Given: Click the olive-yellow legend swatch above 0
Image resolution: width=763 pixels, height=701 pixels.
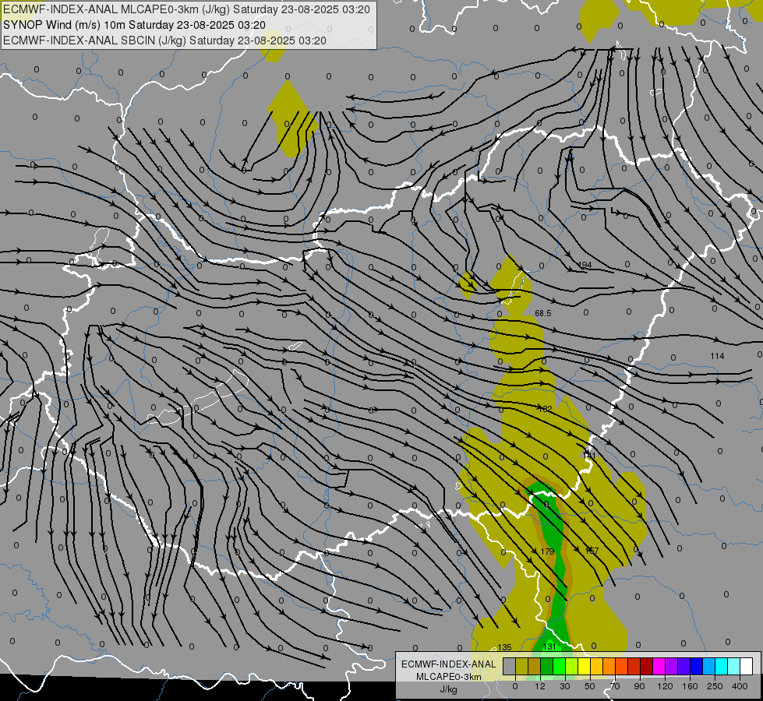Looking at the screenshot, I should [x=521, y=666].
